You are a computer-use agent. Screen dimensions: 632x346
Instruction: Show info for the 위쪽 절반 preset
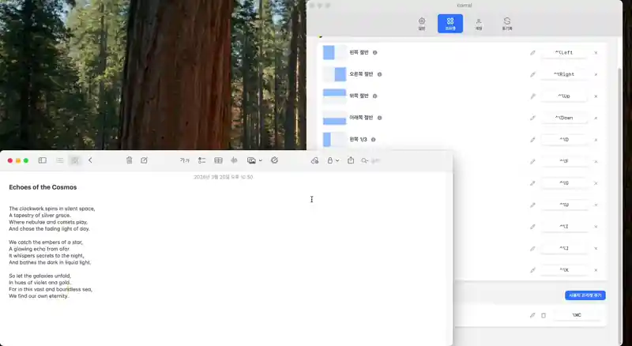tap(374, 96)
